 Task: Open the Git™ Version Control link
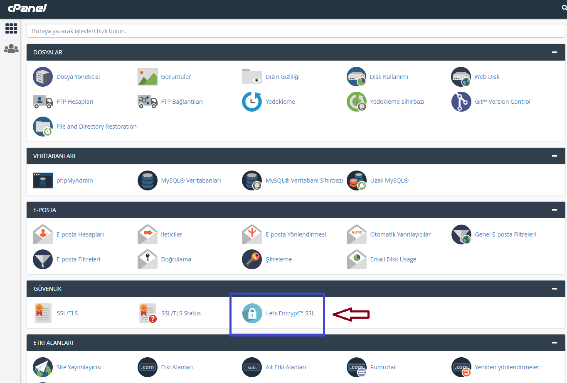coord(503,102)
